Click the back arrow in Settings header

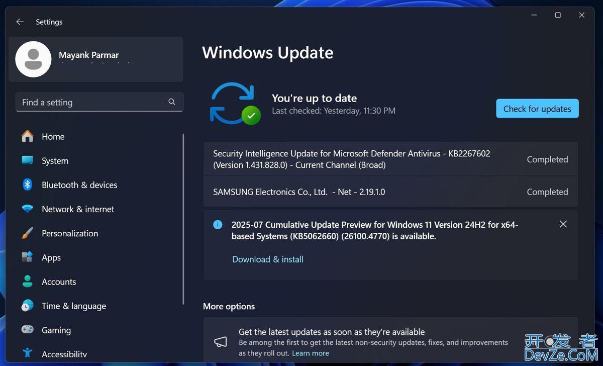coord(20,22)
